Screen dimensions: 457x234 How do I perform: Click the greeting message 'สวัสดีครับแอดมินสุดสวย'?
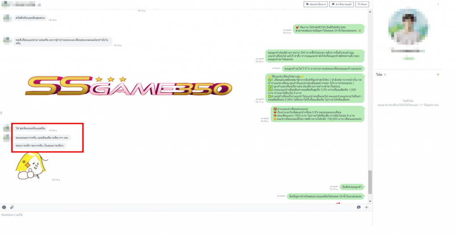30,18
